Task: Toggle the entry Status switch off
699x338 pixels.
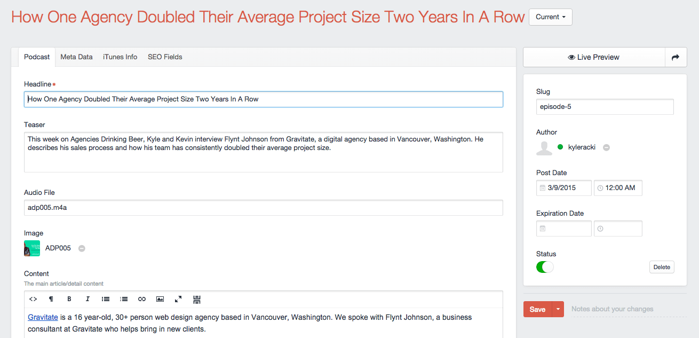Action: 545,267
